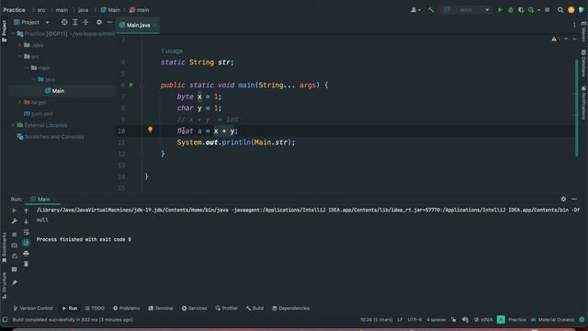Click the pin tab icon in Run panel
The width and height of the screenshot is (588, 331).
pos(15,283)
